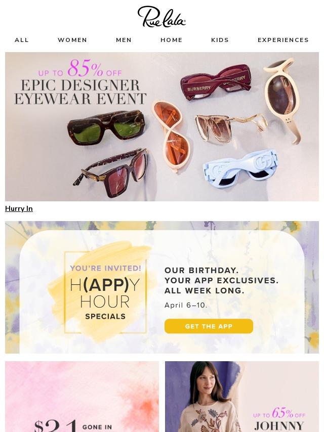Screen dimensions: 324x432
Task: Click the maroon Burberry sunglasses
Action: [x=216, y=83]
